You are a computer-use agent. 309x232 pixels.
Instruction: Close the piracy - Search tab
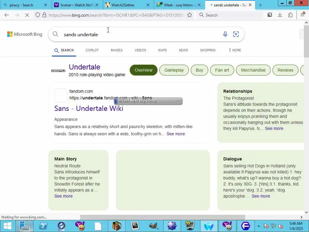[x=46, y=5]
